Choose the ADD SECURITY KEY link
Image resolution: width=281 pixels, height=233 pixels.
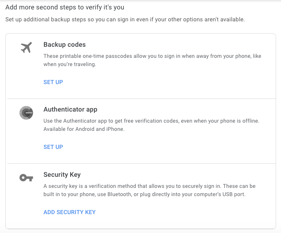pos(69,212)
